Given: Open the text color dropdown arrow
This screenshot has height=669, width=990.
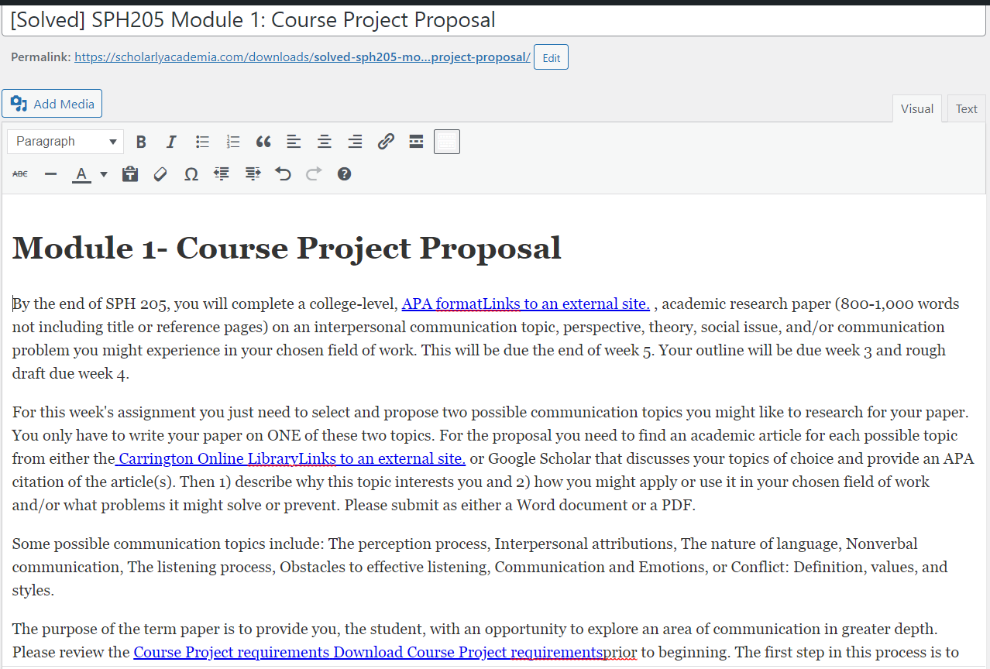Looking at the screenshot, I should coord(104,174).
